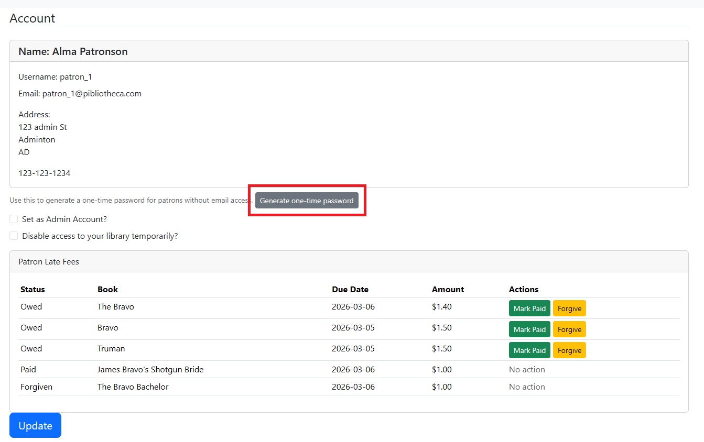
Task: Click The Bravo Bachelor book title
Action: (133, 386)
